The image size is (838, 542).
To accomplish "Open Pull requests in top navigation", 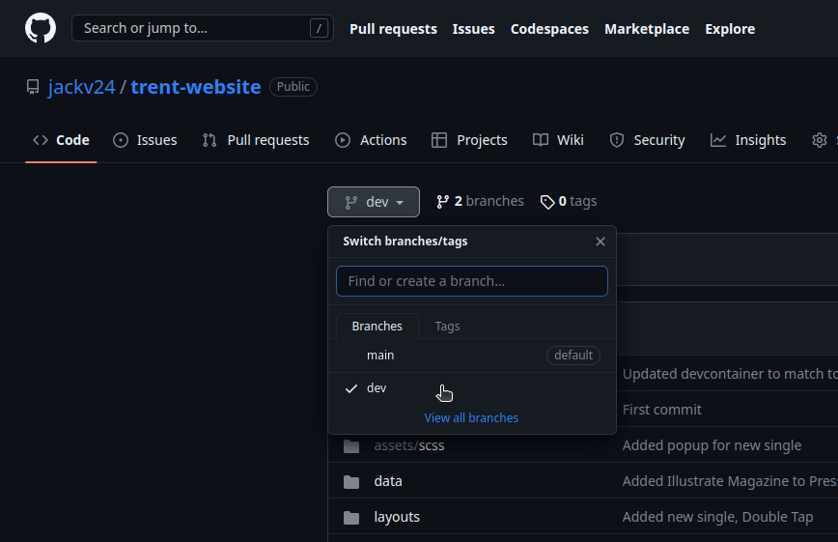I will pos(393,29).
